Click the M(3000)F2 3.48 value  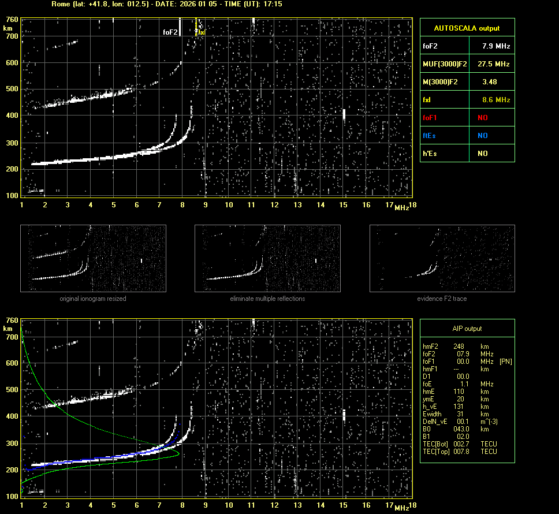coord(489,82)
